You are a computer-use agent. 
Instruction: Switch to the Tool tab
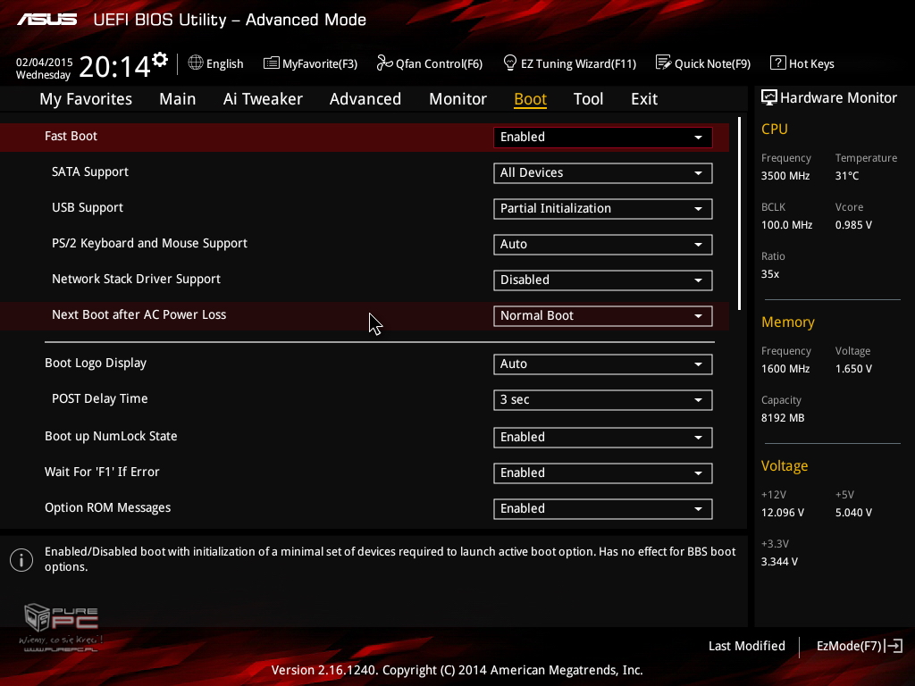[588, 99]
